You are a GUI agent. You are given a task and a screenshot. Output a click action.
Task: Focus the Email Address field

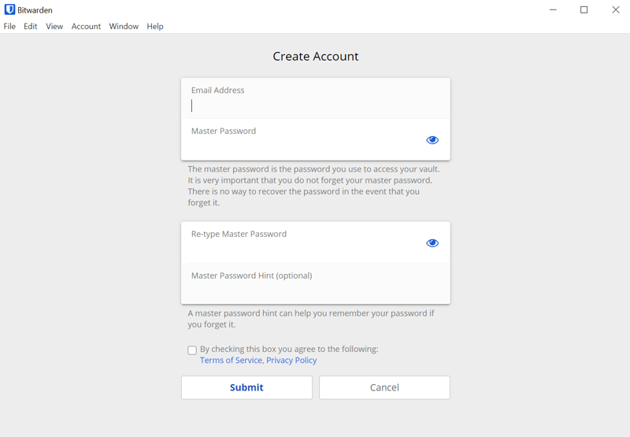pyautogui.click(x=316, y=98)
